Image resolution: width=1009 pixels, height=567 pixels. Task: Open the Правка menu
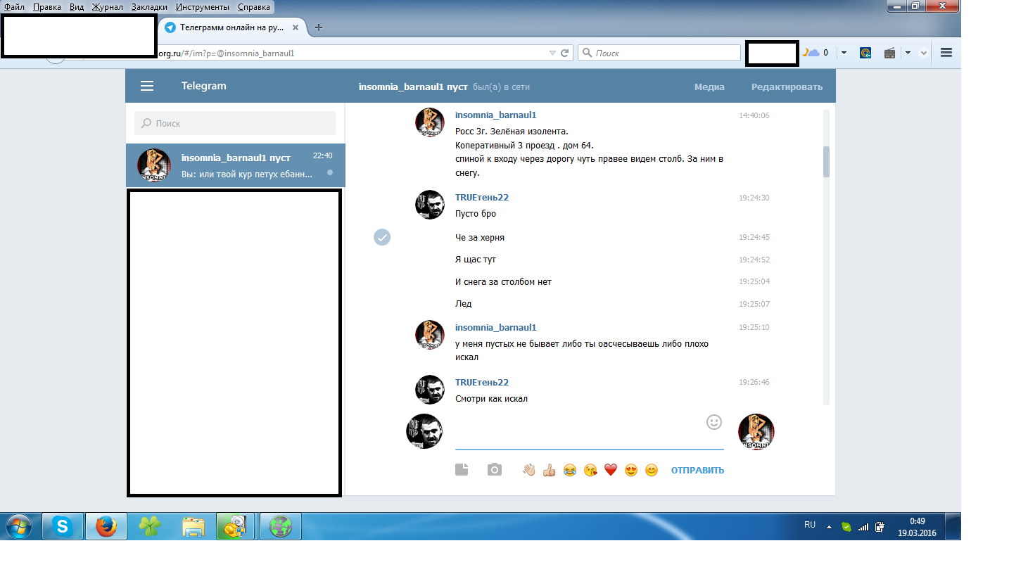[x=47, y=6]
